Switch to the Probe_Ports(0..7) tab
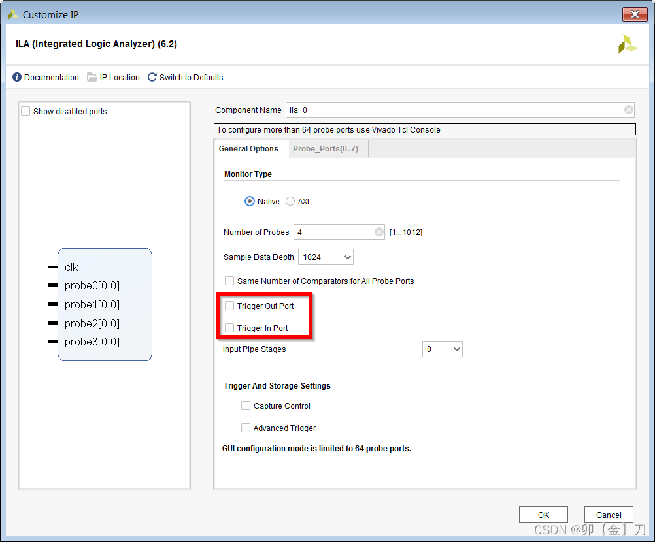 (x=326, y=149)
